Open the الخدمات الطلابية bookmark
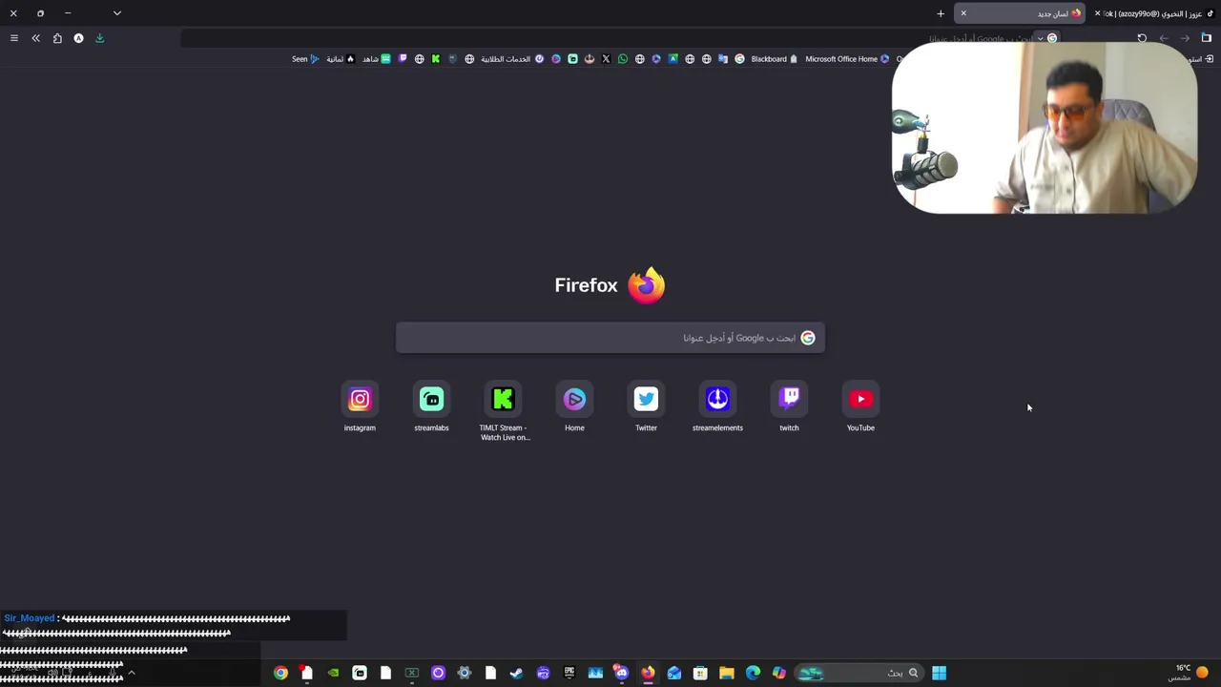Screen dimensions: 1221x687 point(512,59)
